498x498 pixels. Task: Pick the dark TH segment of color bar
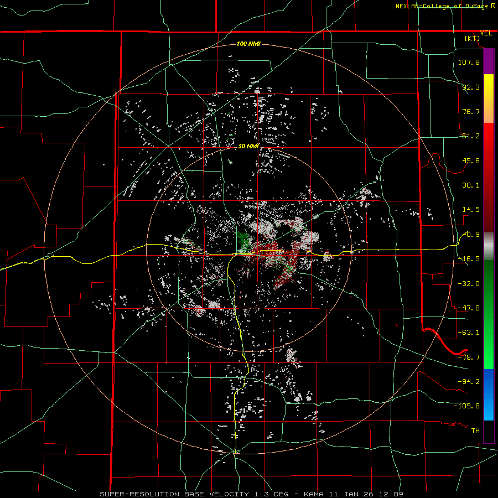489,431
